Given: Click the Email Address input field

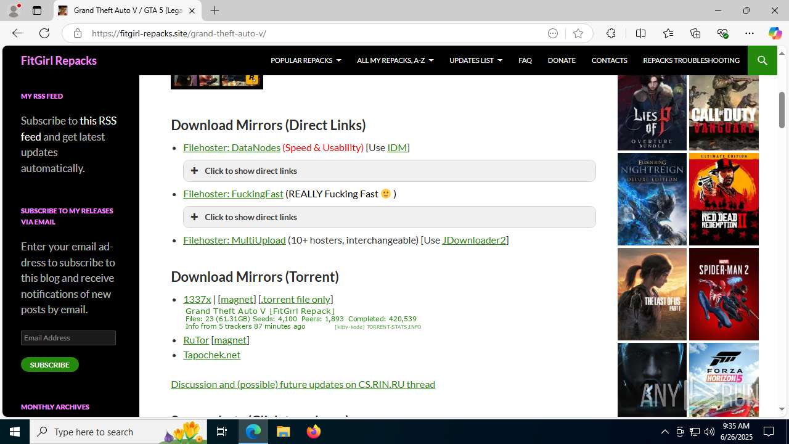Looking at the screenshot, I should pos(68,338).
